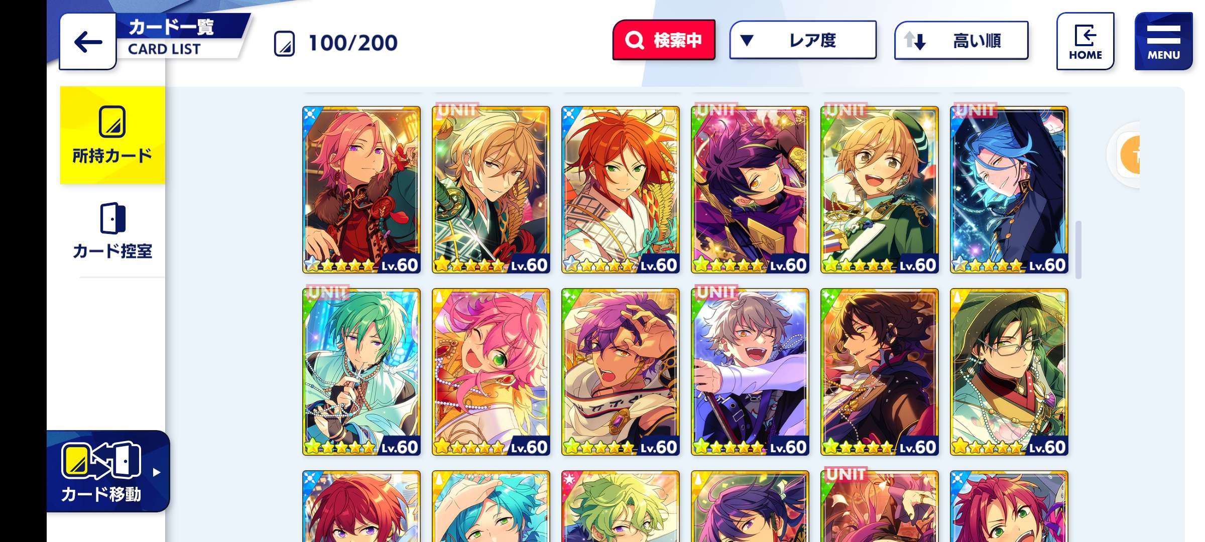The height and width of the screenshot is (542, 1205).
Task: Click the vertical scrollbar thumb of card list
Action: 1078,249
